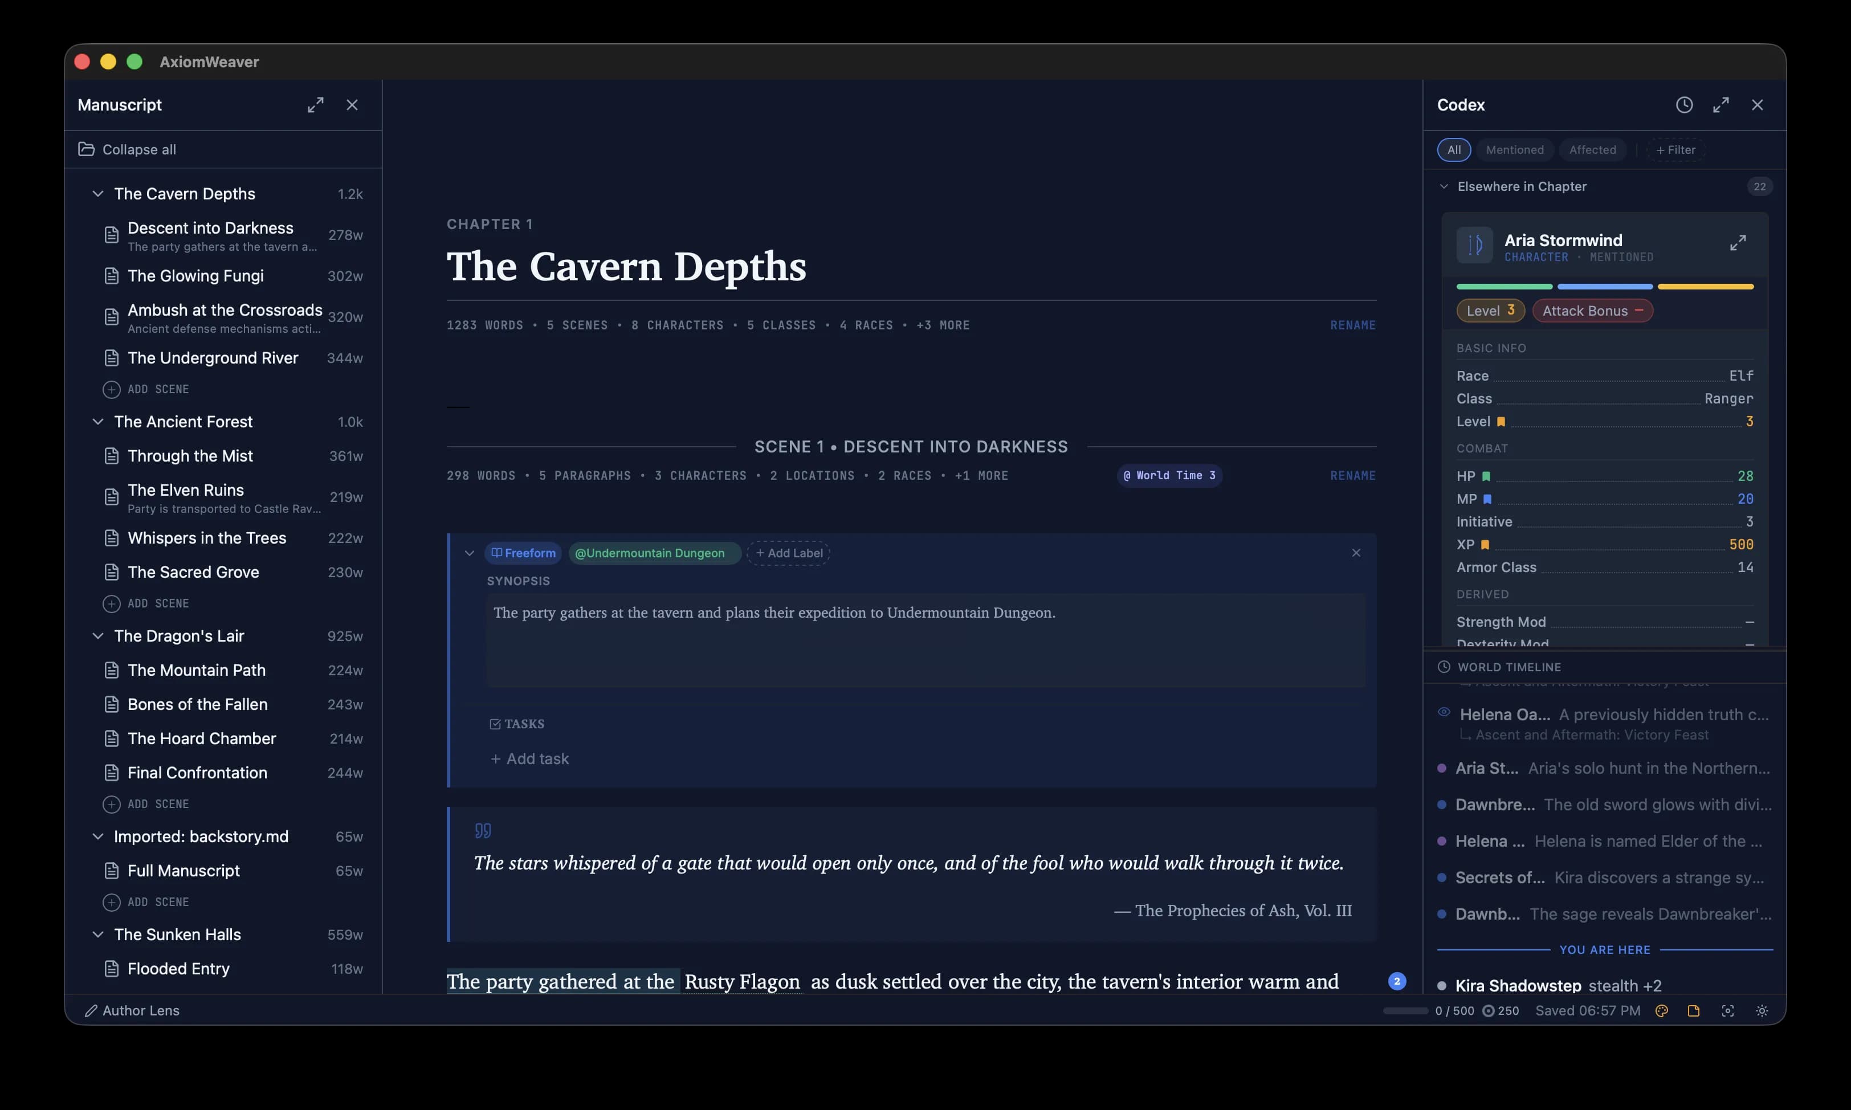Expand the Manuscript panel using its arrows icon
The width and height of the screenshot is (1851, 1110).
(315, 105)
